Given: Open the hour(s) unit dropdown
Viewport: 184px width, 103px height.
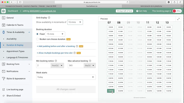Looking at the screenshot, I should (57, 66).
